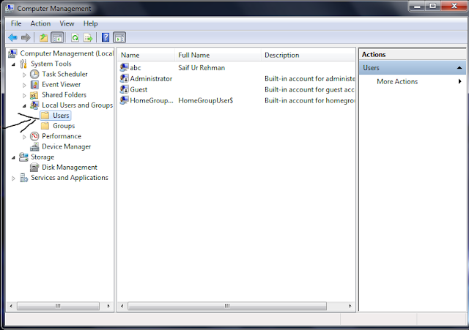Click the Device Manager icon
This screenshot has height=330, width=469.
[x=34, y=146]
